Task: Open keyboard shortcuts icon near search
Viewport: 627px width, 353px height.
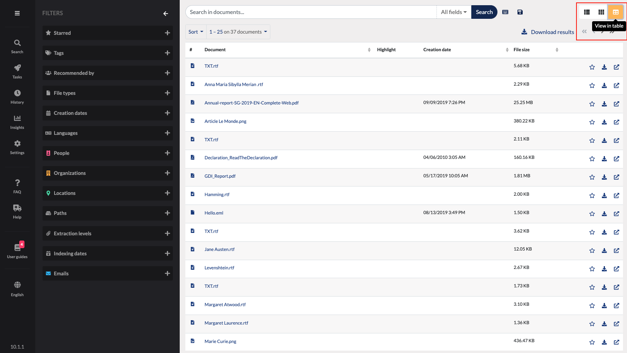Action: click(x=505, y=12)
